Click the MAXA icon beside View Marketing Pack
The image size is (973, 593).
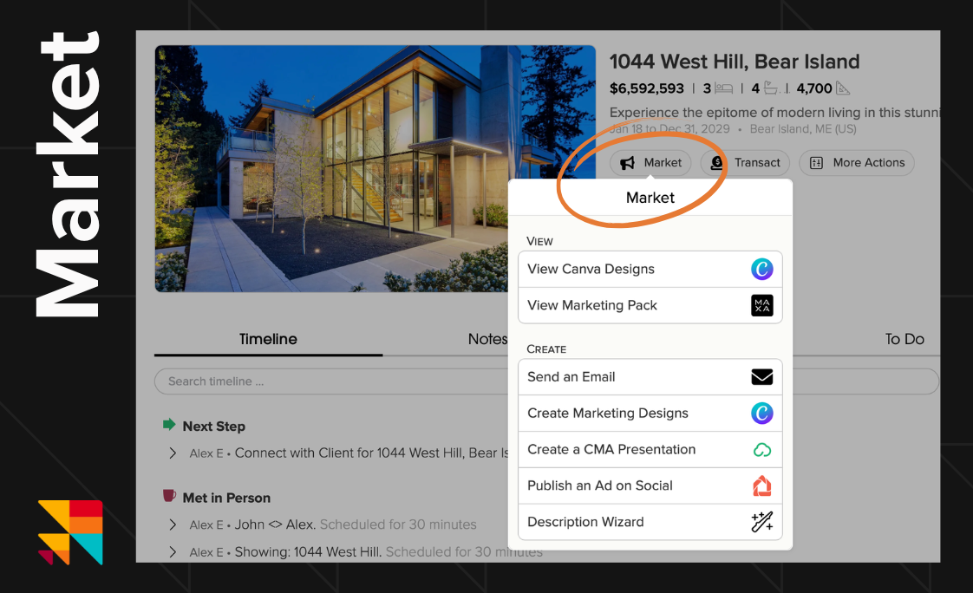point(761,306)
